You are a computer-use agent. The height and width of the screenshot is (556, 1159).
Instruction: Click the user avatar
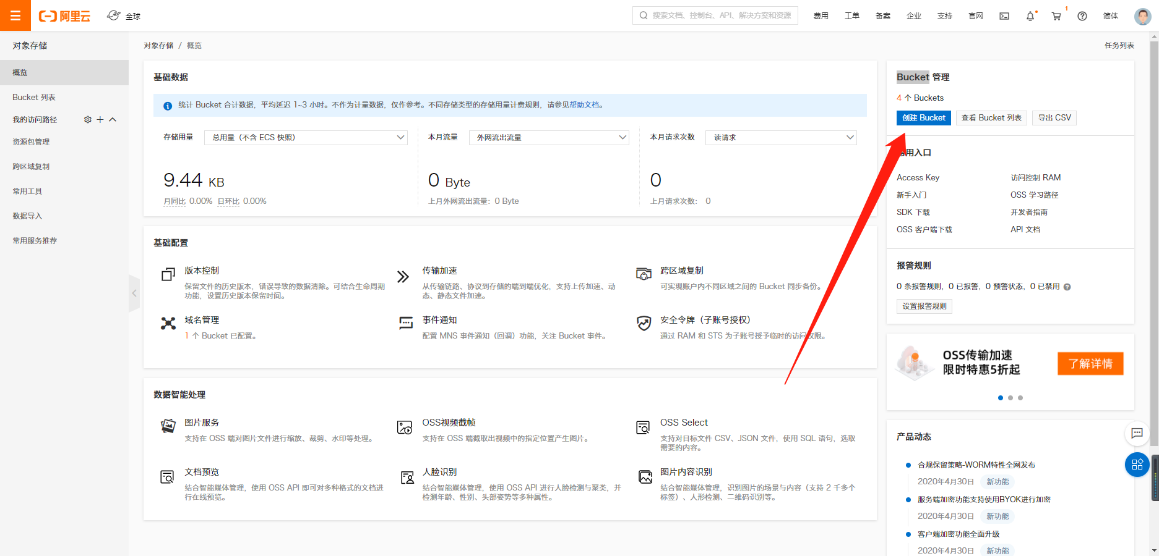click(x=1142, y=16)
